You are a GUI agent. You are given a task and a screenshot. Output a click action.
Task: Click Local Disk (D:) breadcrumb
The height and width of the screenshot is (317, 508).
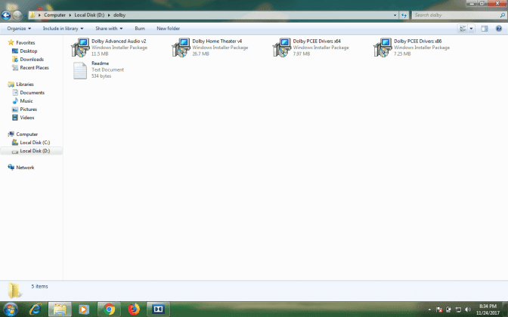coord(89,15)
